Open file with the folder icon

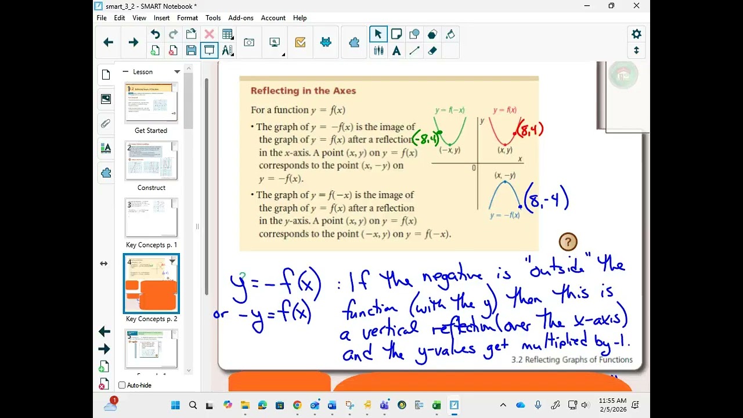pos(191,34)
